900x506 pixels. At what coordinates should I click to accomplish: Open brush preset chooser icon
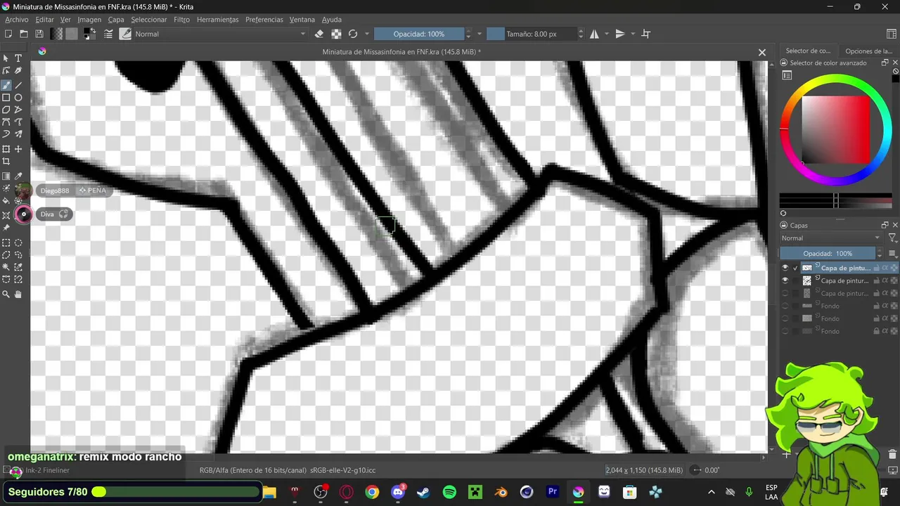pyautogui.click(x=126, y=34)
